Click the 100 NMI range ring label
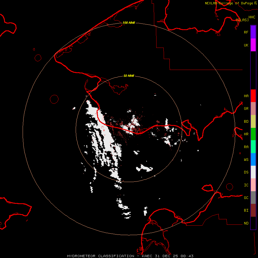The height and width of the screenshot is (258, 258). coord(129,23)
